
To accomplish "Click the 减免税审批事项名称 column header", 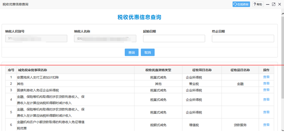I will tap(76, 70).
